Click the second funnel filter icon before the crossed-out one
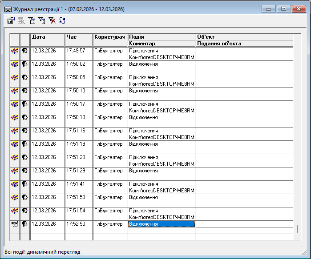 pyautogui.click(x=42, y=20)
